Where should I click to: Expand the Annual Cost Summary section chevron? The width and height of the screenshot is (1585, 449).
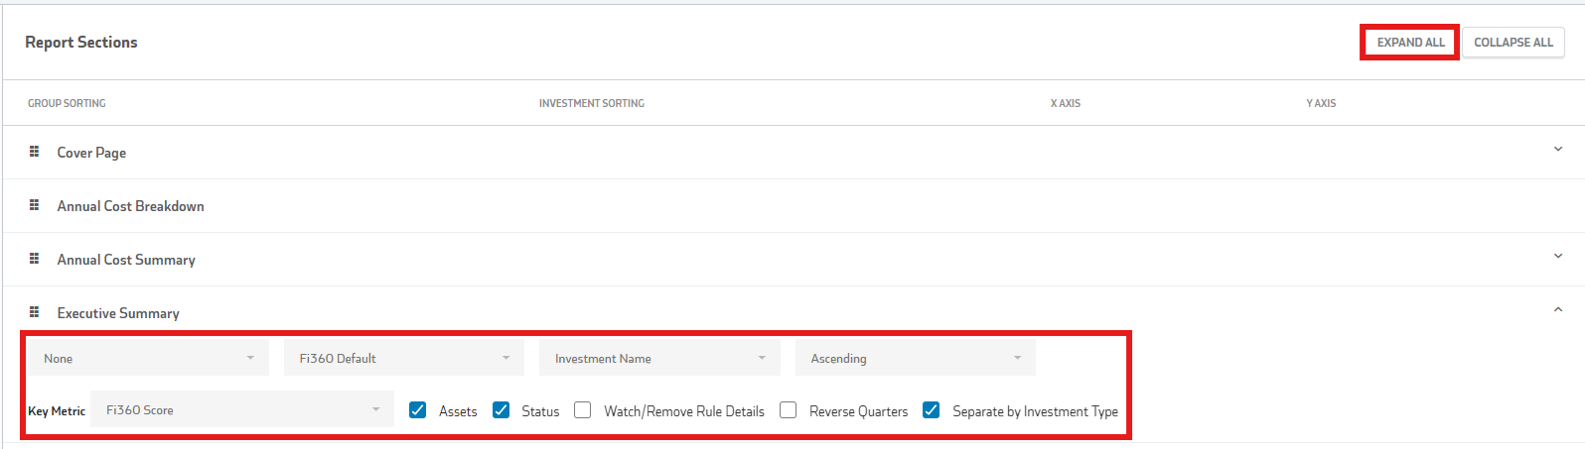1557,257
